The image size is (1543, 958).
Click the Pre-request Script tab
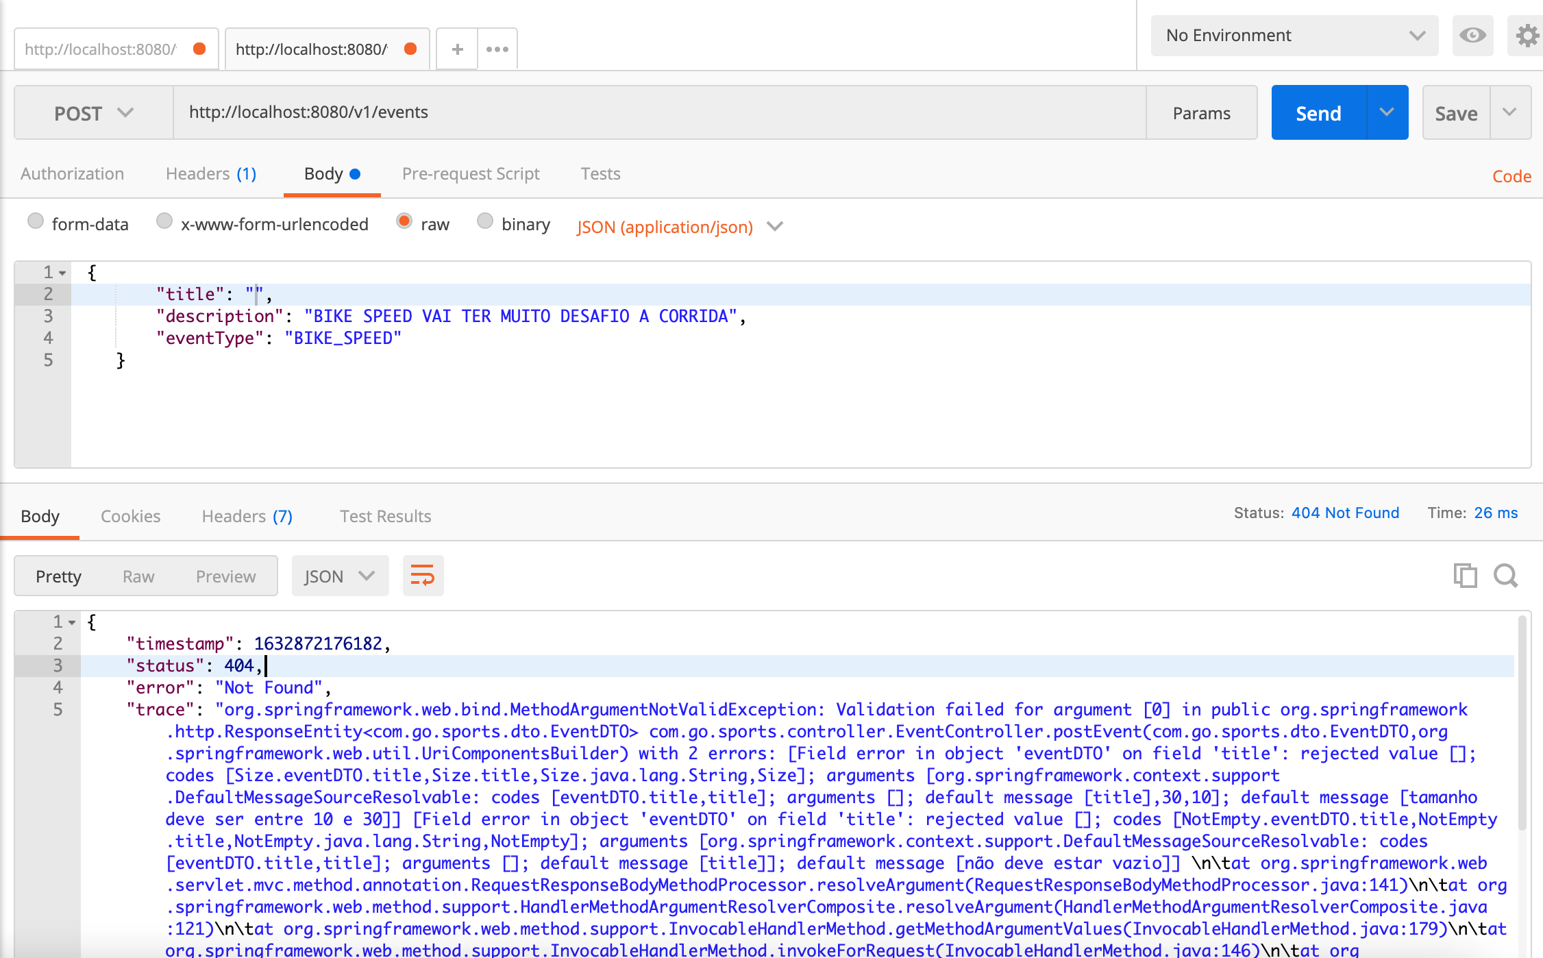pos(471,173)
